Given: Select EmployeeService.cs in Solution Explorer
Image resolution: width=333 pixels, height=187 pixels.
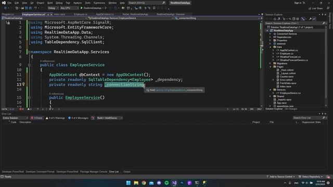Looking at the screenshot, I should click(290, 93).
